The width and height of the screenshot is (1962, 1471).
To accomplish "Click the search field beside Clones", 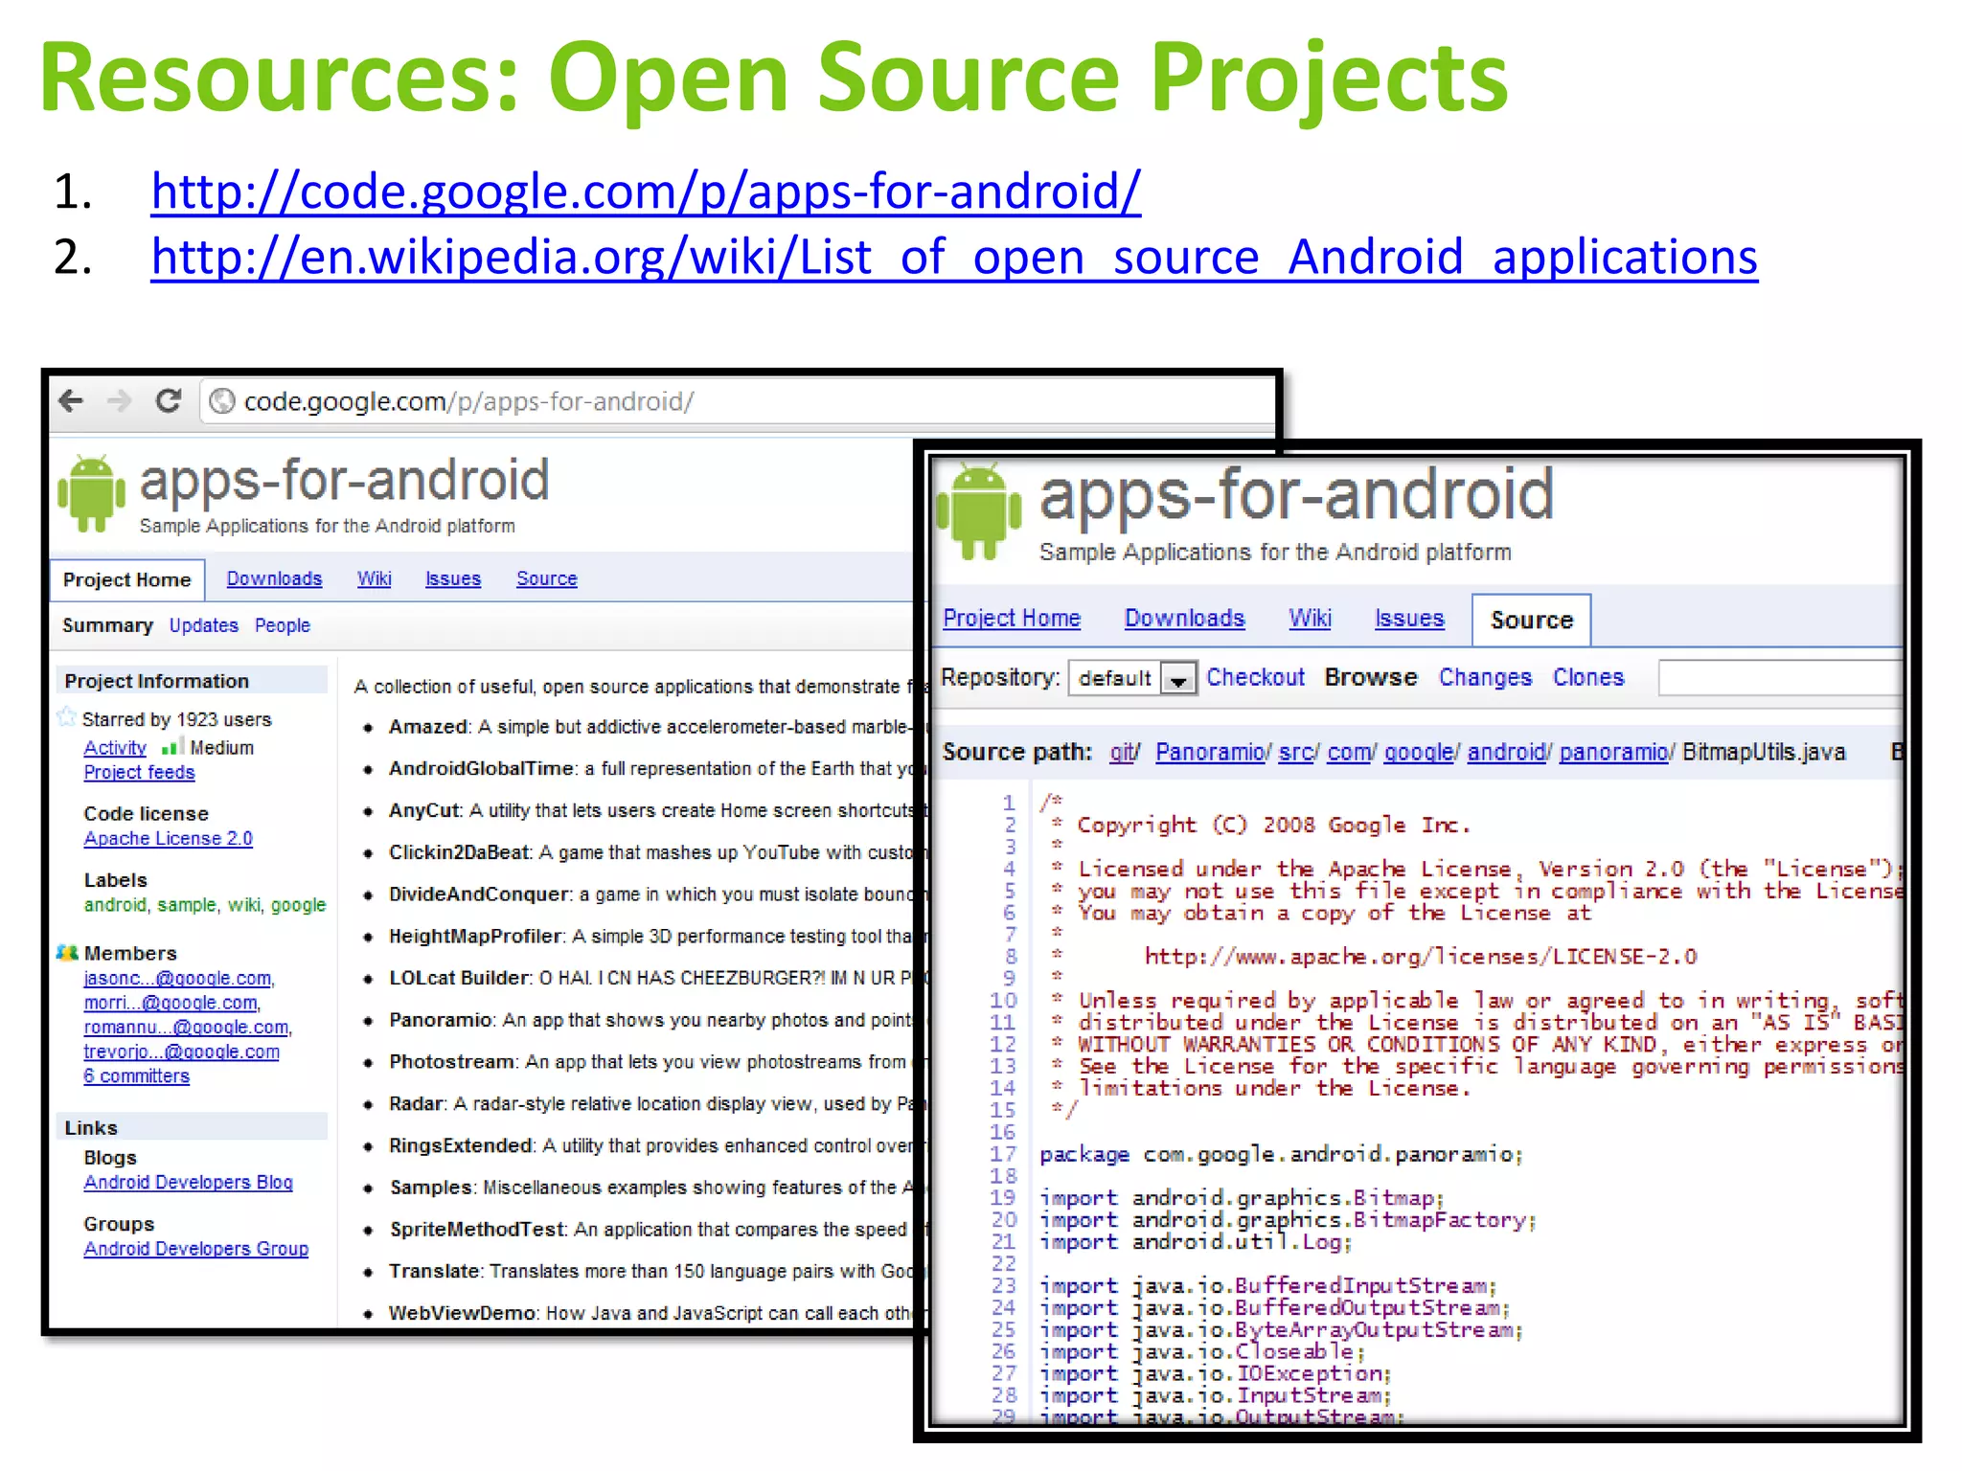I will [1780, 677].
